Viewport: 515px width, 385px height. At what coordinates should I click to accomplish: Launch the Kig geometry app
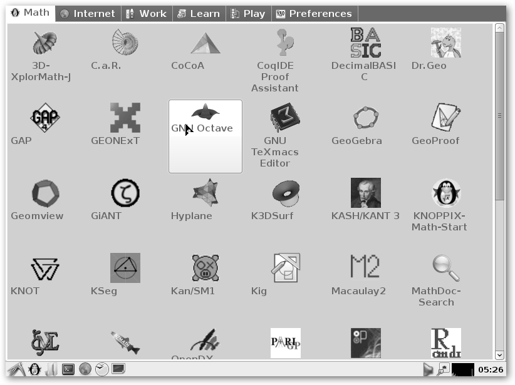tap(285, 268)
